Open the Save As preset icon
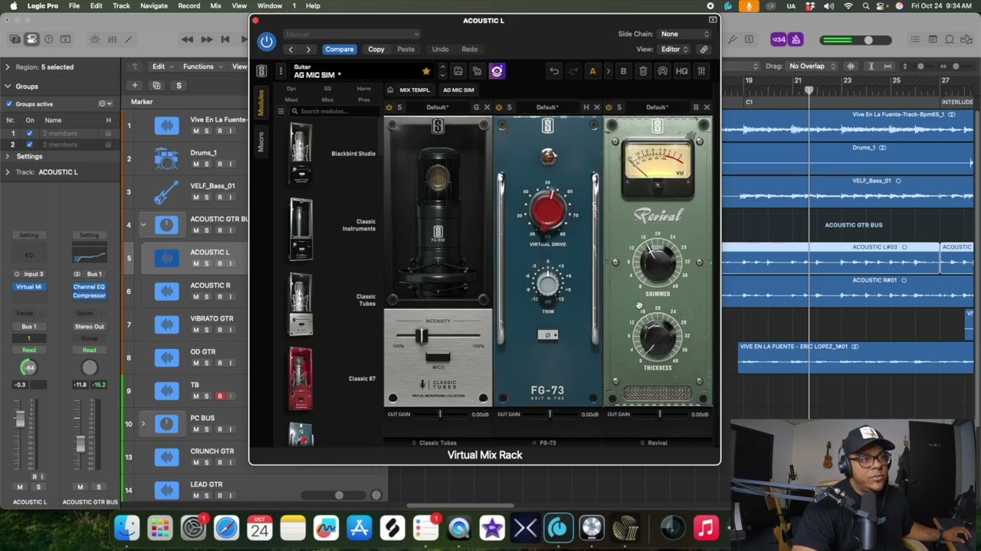Image resolution: width=981 pixels, height=551 pixels. click(477, 71)
